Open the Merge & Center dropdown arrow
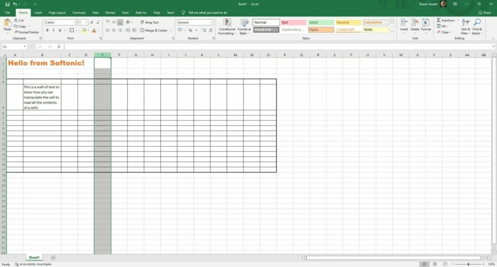 coord(171,31)
